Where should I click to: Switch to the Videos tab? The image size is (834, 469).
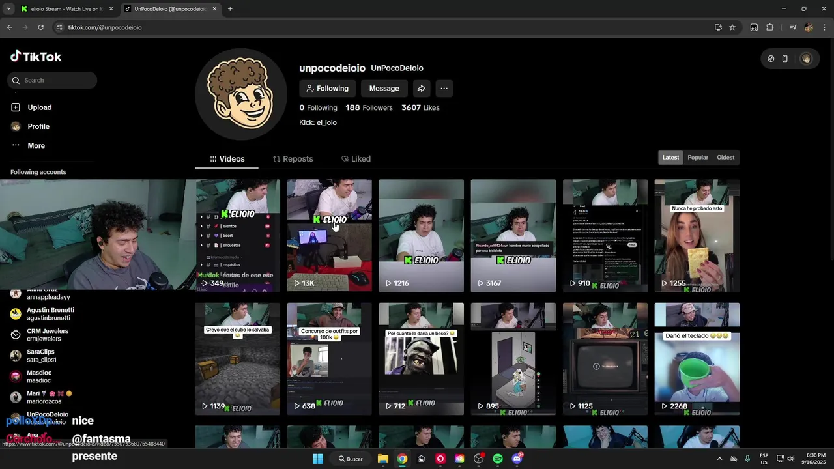227,159
